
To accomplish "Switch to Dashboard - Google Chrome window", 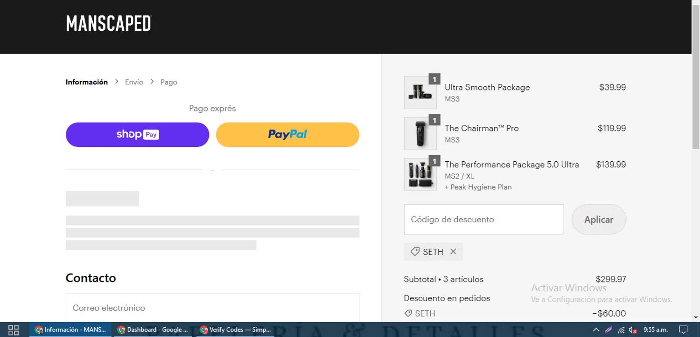I will pos(153,330).
